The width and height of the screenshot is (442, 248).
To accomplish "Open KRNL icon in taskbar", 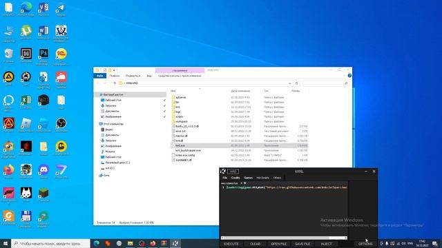I will point(175,243).
